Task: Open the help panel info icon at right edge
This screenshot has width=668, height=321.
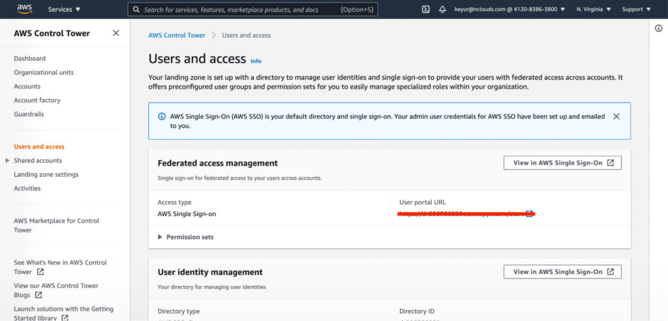Action: point(659,29)
